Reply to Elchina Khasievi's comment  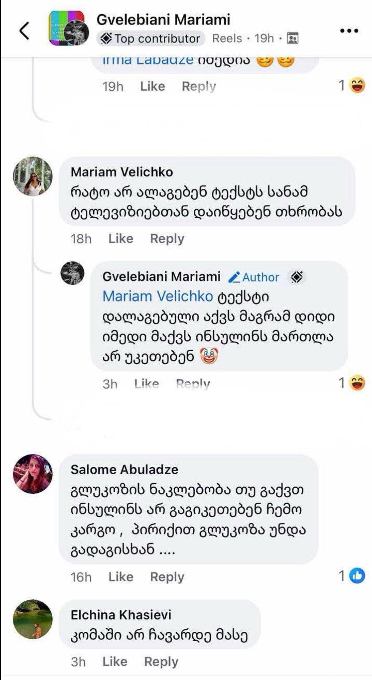[161, 662]
